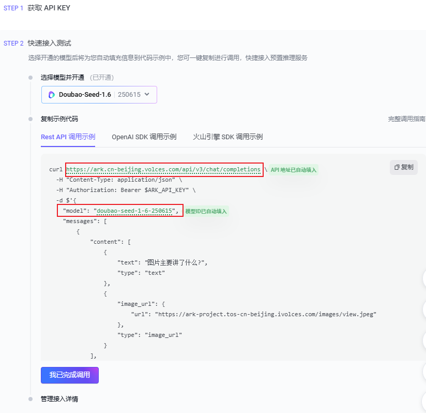Viewport: 426px width, 413px height.
Task: Click the highlighted ark.cn-beijing.volces.com endpoint URL
Action: 164,169
